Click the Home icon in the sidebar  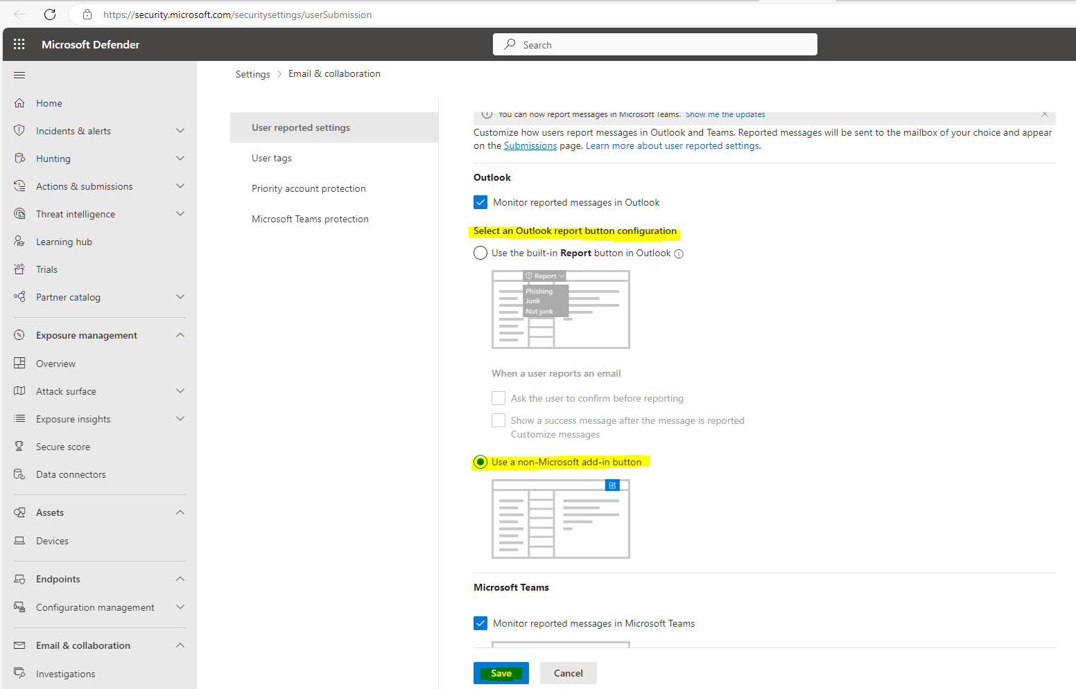pyautogui.click(x=20, y=102)
